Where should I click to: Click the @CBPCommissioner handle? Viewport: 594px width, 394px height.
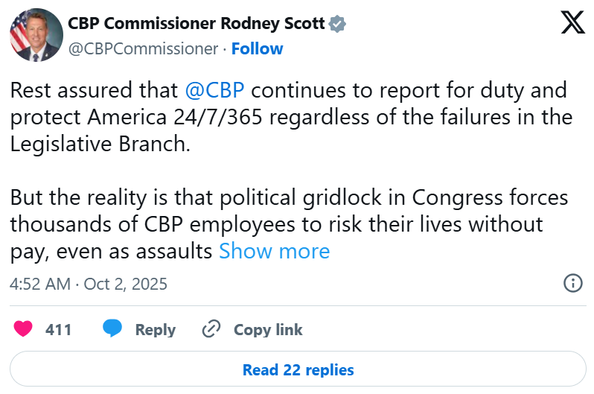click(143, 49)
